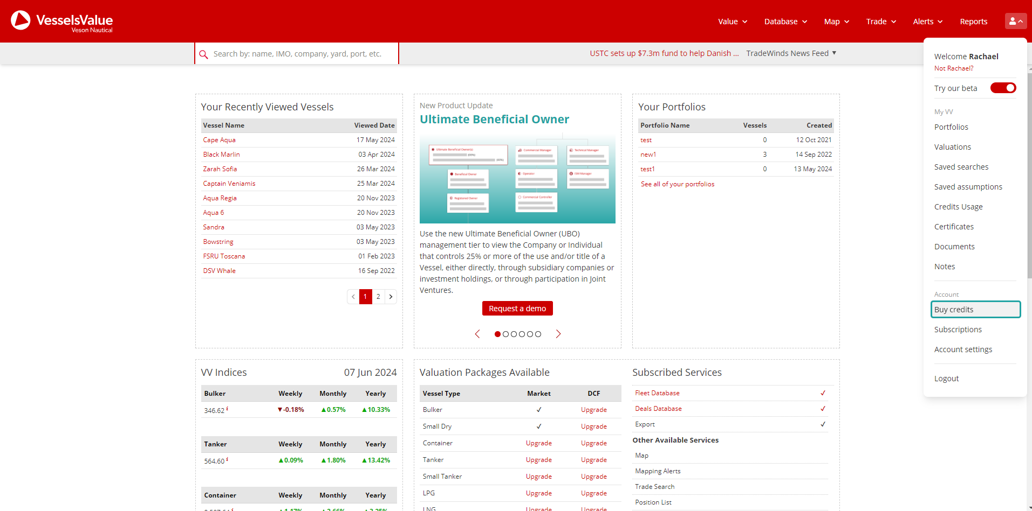The image size is (1032, 511).
Task: Expand the Database menu
Action: tap(785, 22)
